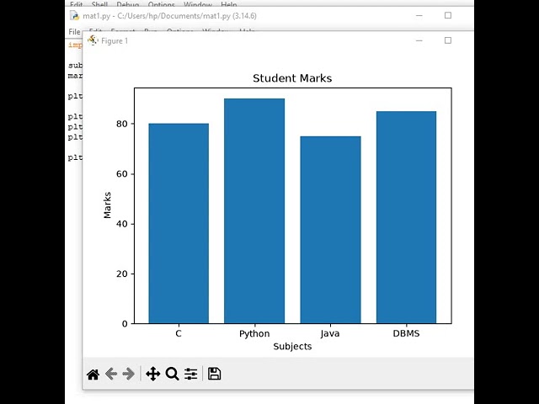This screenshot has height=404, width=539.
Task: Open Options menu in the IDLE shell window
Action: tap(161, 4)
